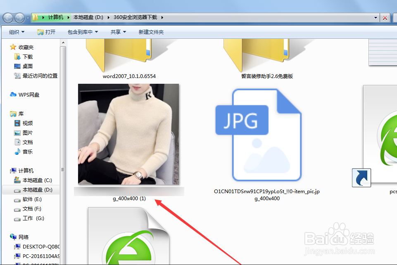Viewport: 397px width, 265px height.
Task: Expand arrow after 本地磁盘 (D:) breadcrumb
Action: [x=108, y=17]
